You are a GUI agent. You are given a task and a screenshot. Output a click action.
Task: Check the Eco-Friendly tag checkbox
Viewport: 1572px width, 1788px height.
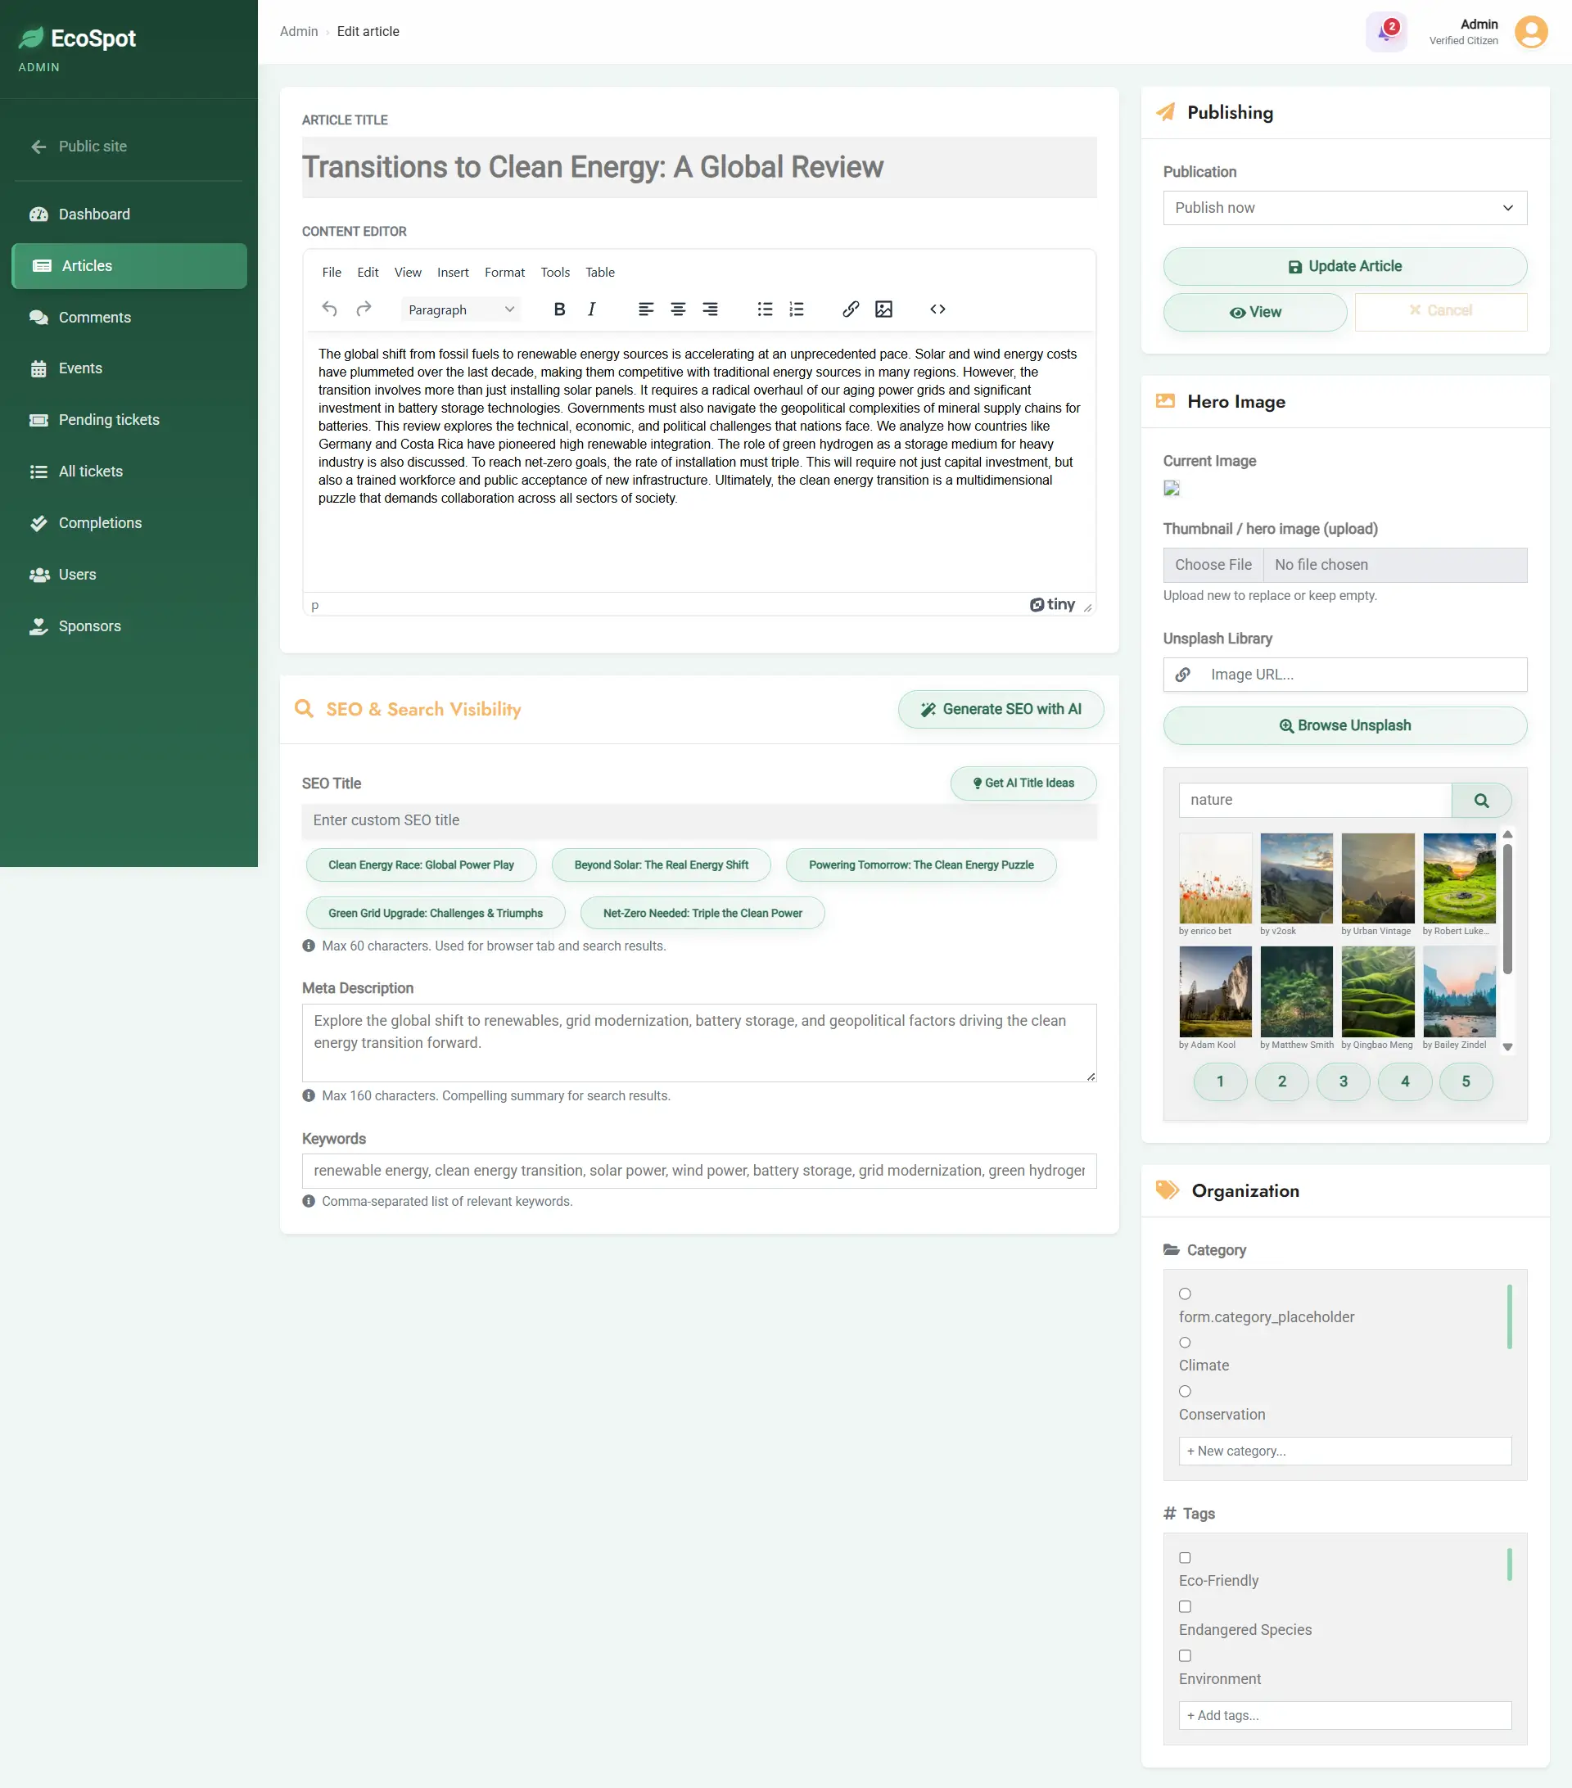pyautogui.click(x=1185, y=1557)
